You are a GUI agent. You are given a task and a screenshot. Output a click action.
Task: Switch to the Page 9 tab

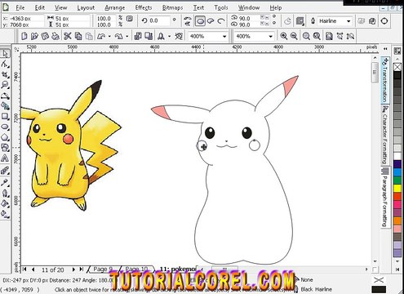104,269
